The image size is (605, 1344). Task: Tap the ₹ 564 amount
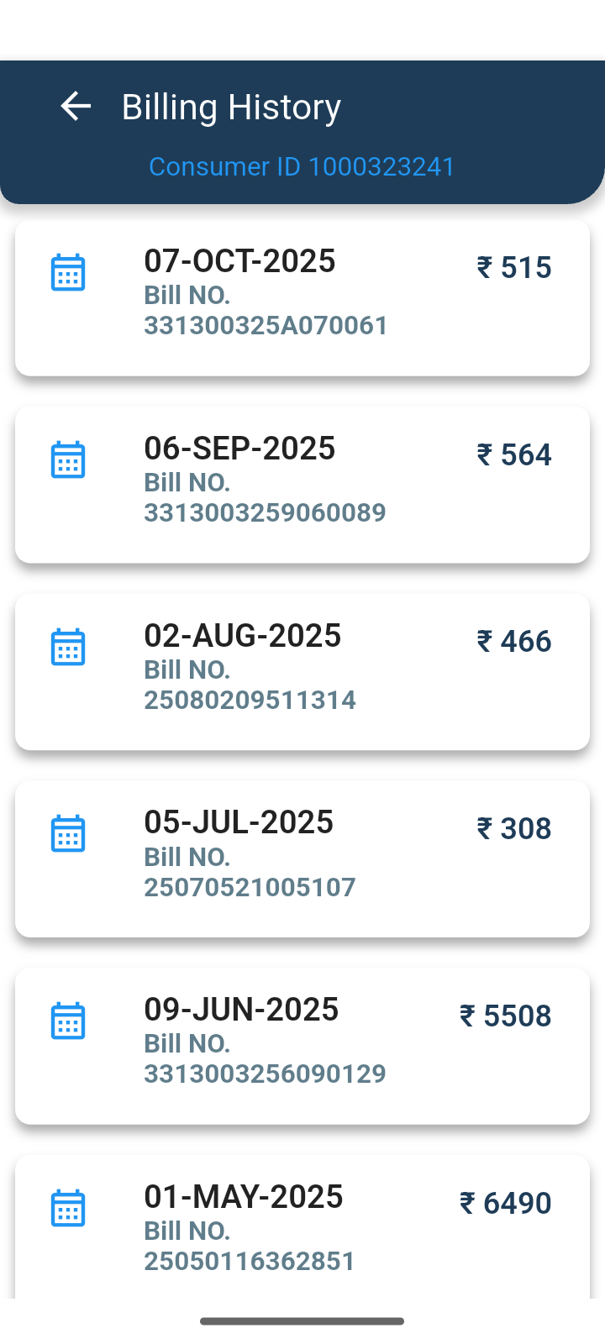(513, 455)
